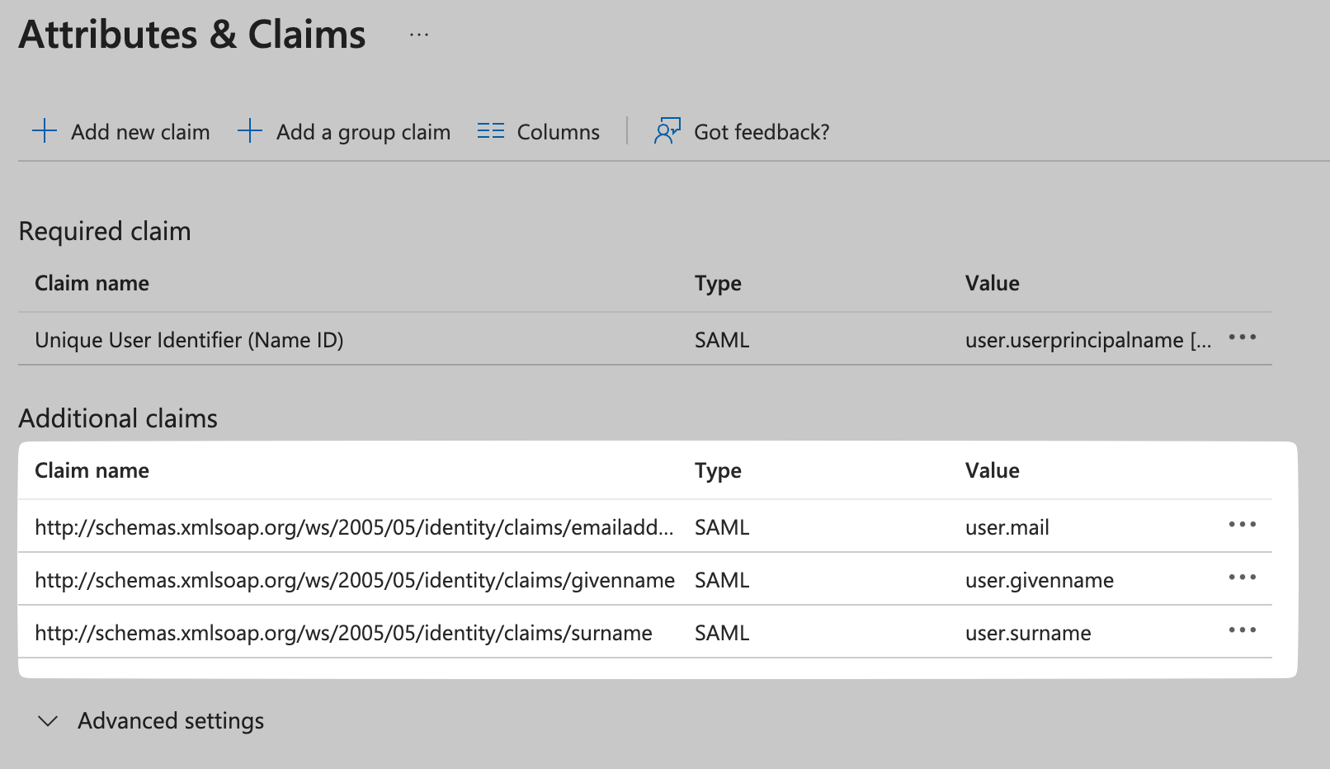Click the plus icon for Add new claim
The image size is (1330, 769).
[x=45, y=131]
